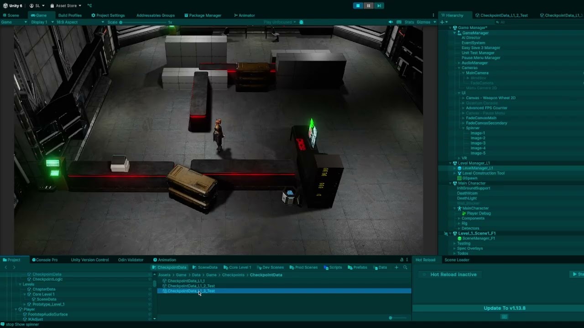Toggle the Stats overlay

tap(409, 22)
